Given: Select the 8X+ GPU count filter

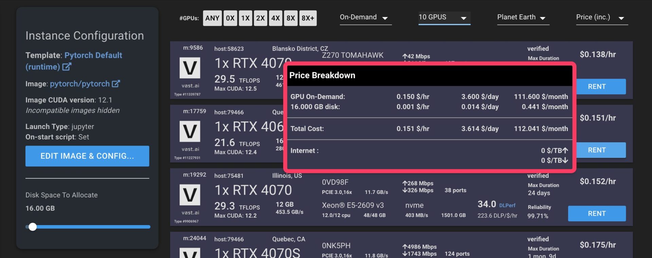Looking at the screenshot, I should [x=308, y=18].
